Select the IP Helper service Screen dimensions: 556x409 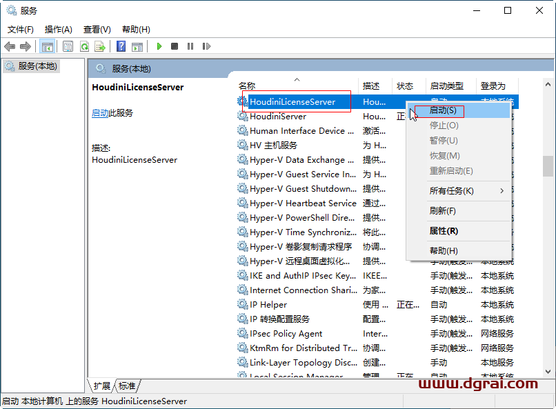[x=377, y=305]
